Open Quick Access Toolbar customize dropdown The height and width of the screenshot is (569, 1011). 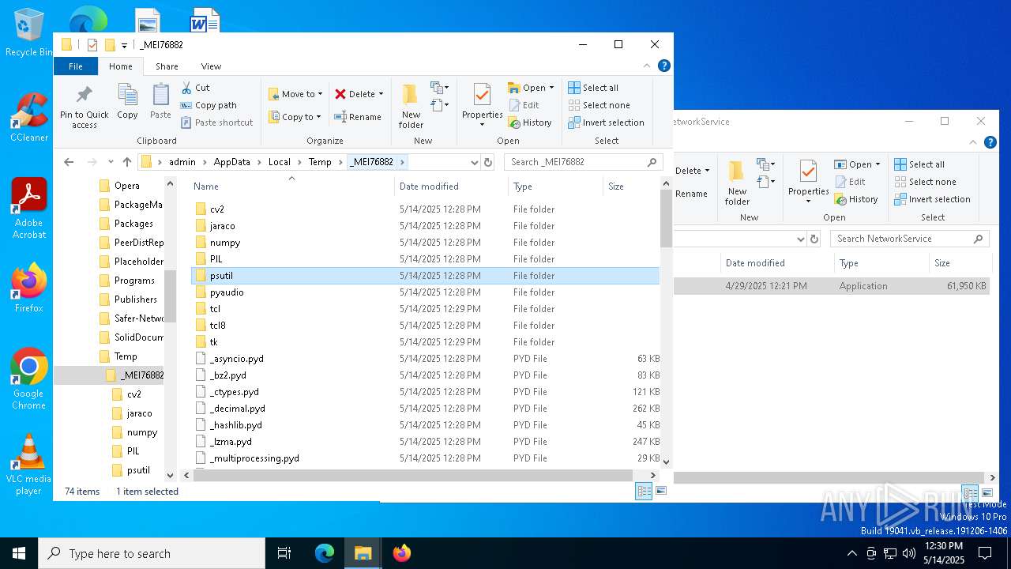point(124,46)
